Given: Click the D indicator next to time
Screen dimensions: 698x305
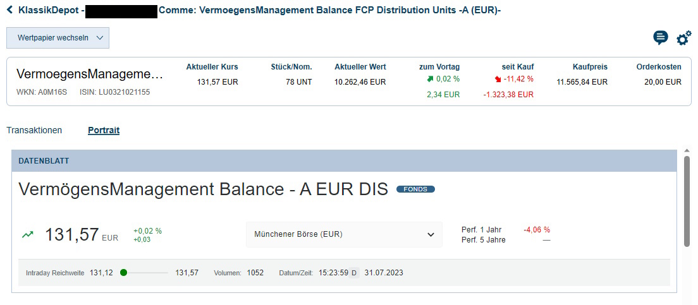Looking at the screenshot, I should [x=354, y=273].
